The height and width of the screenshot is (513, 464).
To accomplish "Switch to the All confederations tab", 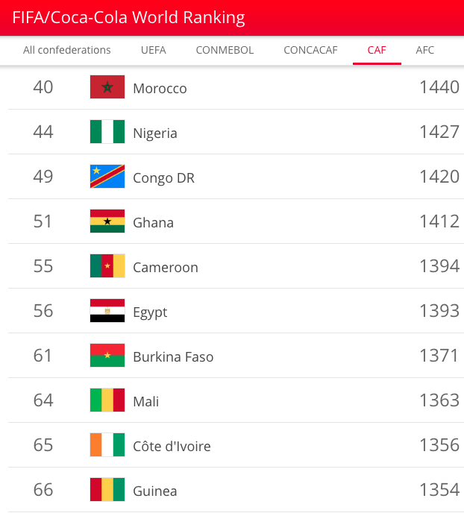I will (x=67, y=51).
